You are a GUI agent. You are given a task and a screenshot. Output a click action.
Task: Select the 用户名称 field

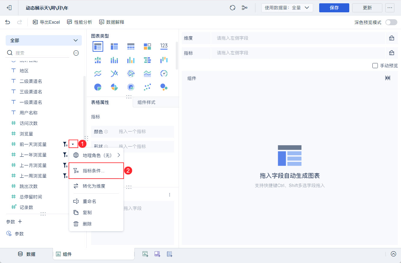(29, 113)
